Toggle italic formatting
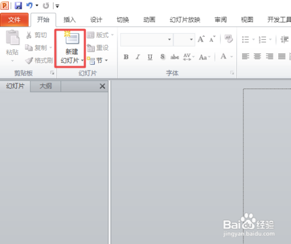Screen dimensions: 291x244 click(x=138, y=57)
